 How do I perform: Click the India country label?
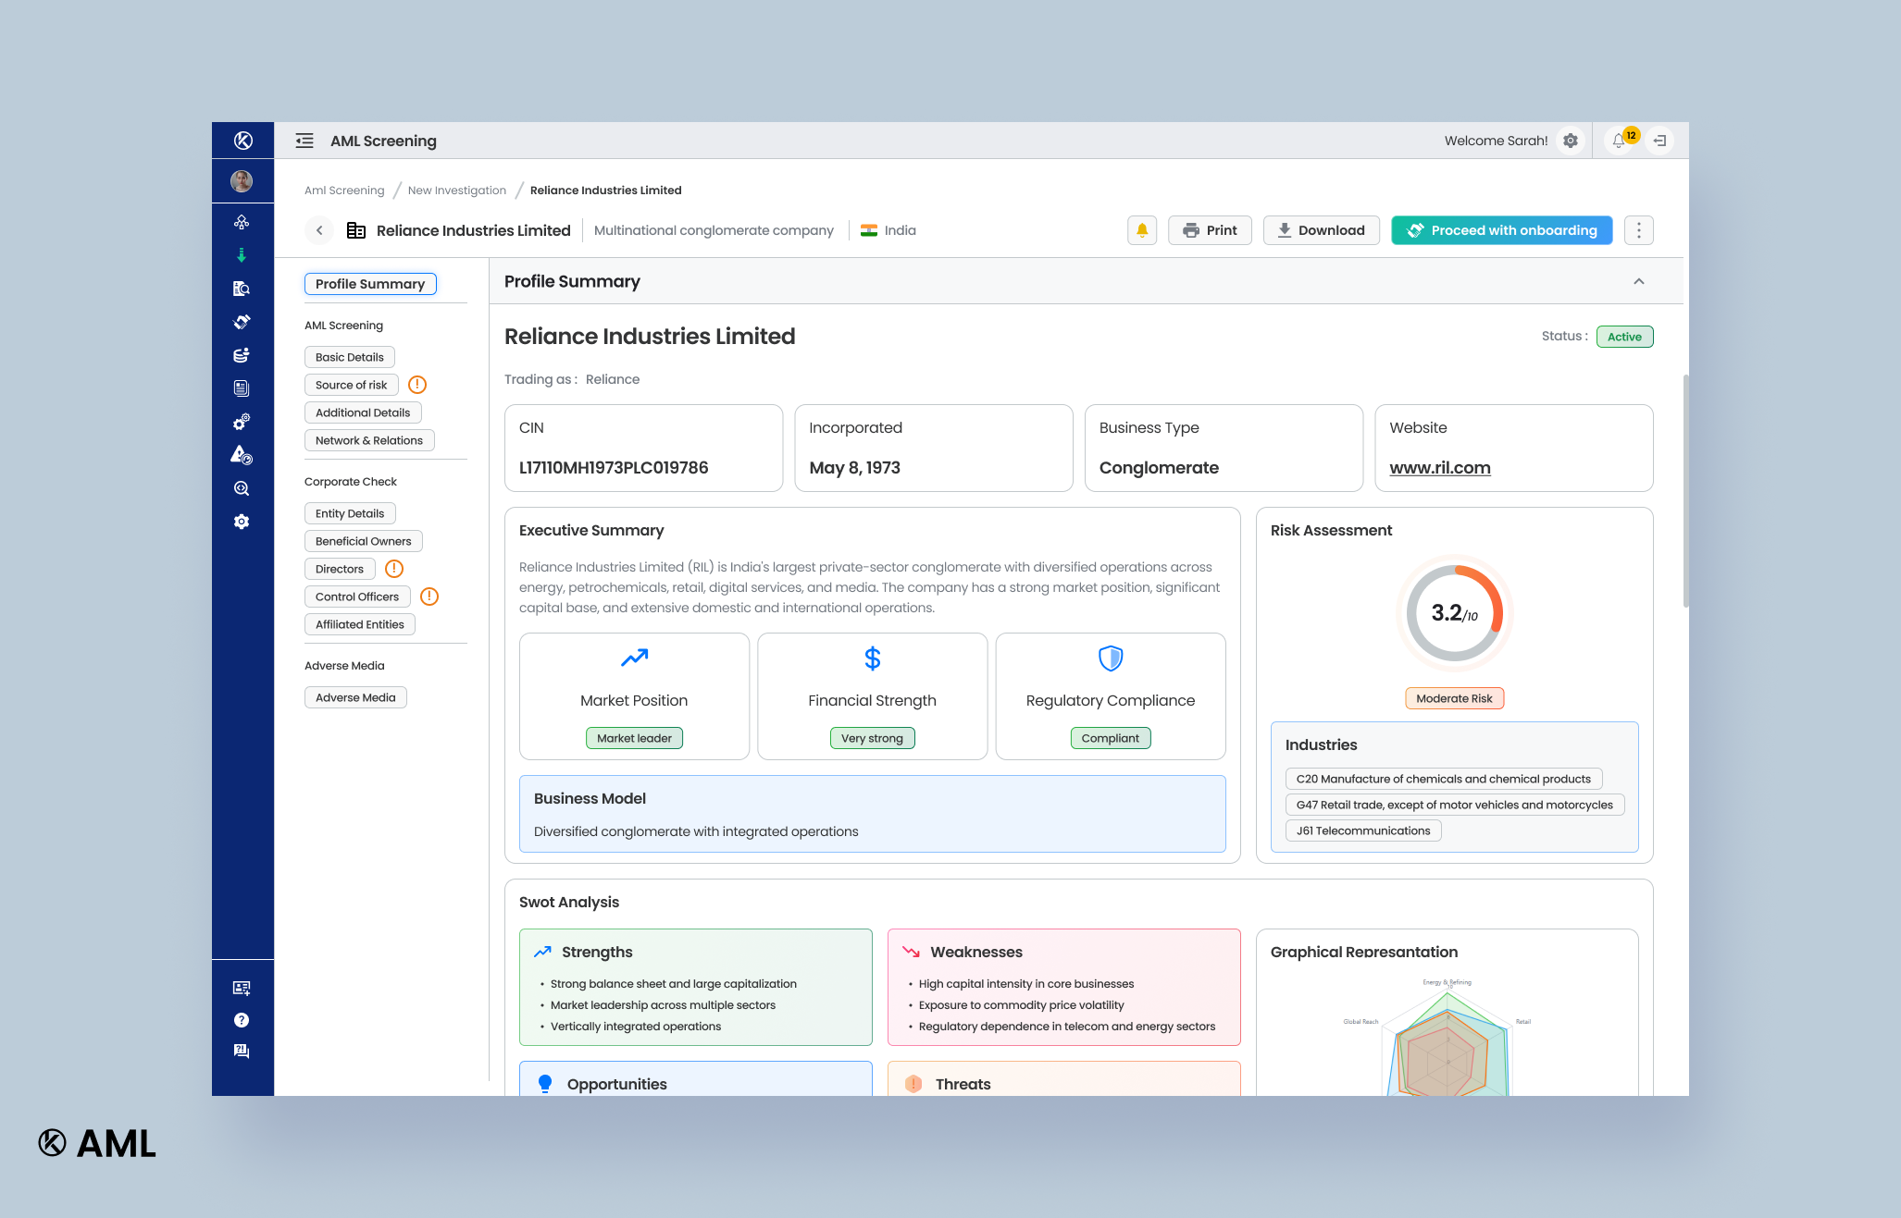[900, 230]
